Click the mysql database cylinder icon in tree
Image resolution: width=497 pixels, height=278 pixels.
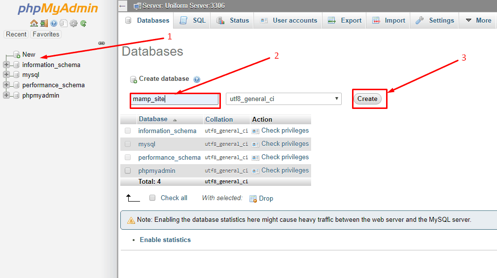pos(16,75)
